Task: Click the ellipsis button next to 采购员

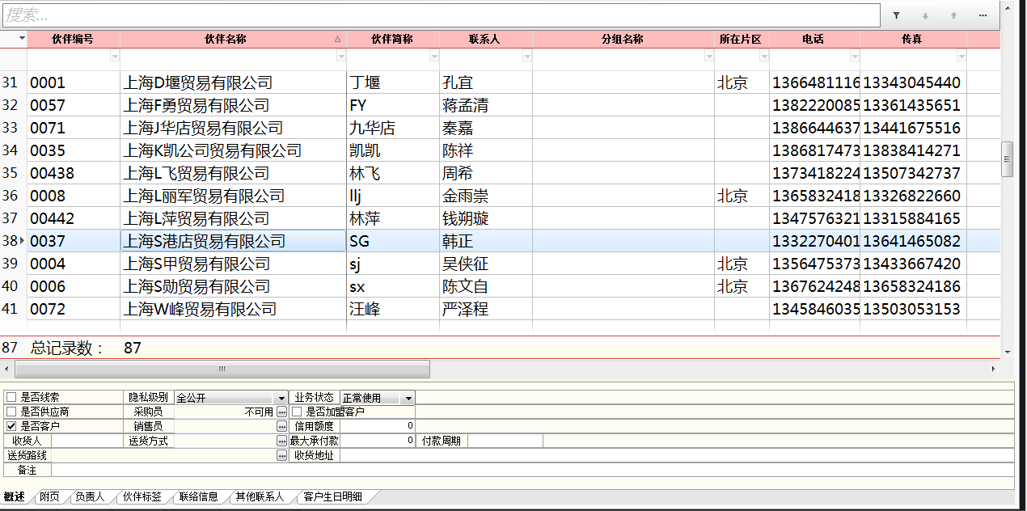Action: pyautogui.click(x=281, y=412)
